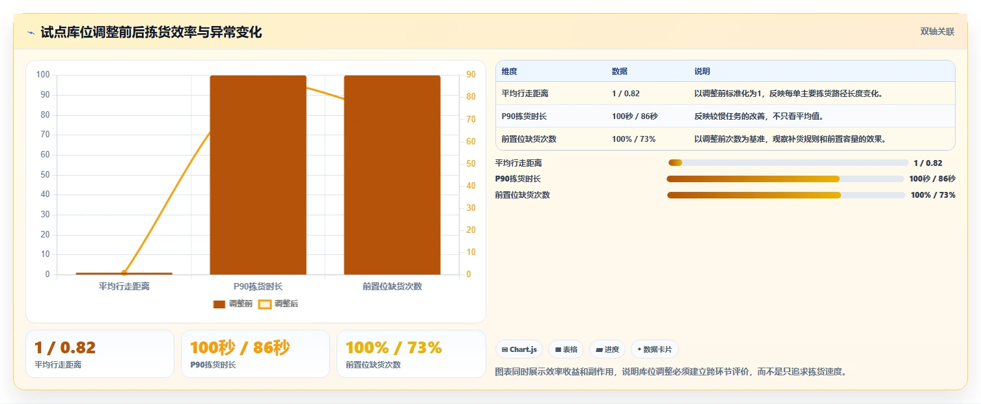Click the 平均行走距离 line point in chart
Image resolution: width=981 pixels, height=404 pixels.
pos(124,273)
